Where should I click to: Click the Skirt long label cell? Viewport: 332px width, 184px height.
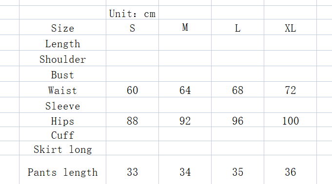click(x=63, y=148)
